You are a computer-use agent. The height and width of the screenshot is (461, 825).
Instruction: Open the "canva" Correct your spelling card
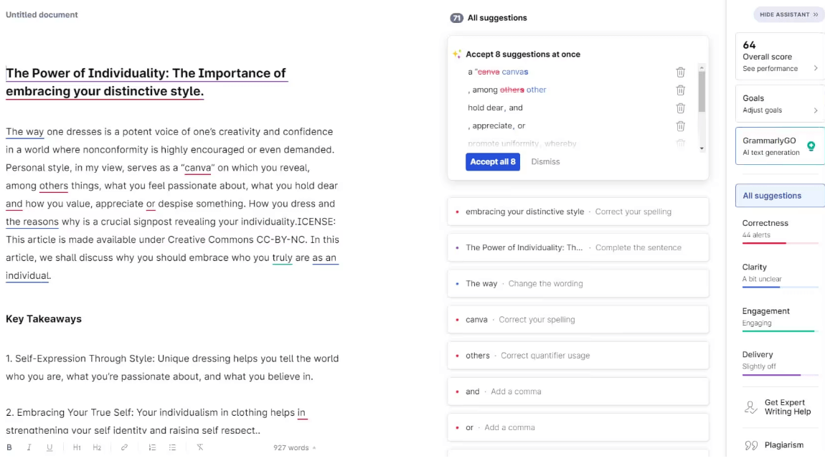click(x=577, y=320)
